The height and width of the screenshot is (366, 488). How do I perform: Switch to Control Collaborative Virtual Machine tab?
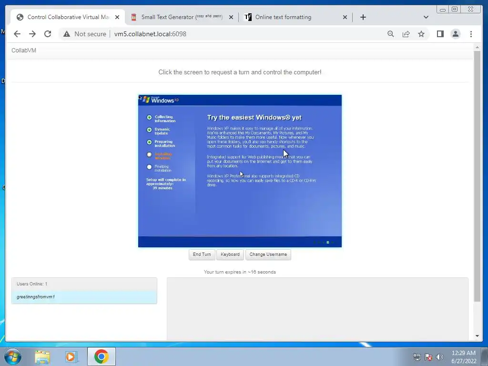point(68,17)
